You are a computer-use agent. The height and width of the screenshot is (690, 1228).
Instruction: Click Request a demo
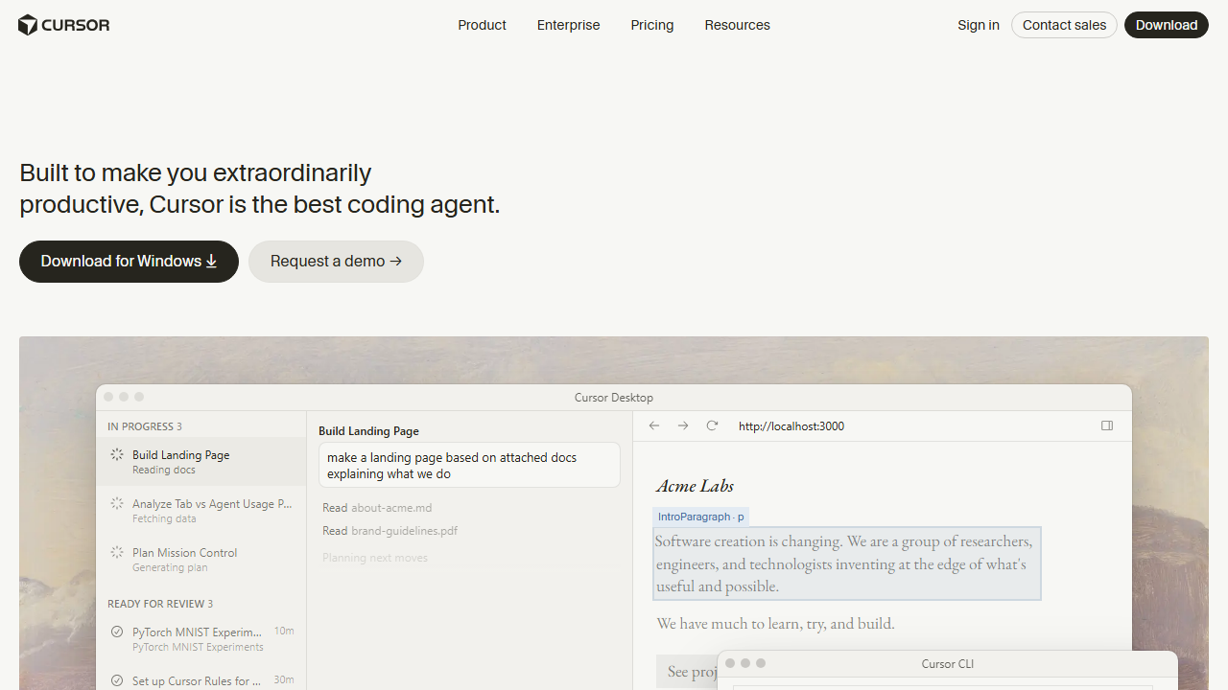click(336, 262)
